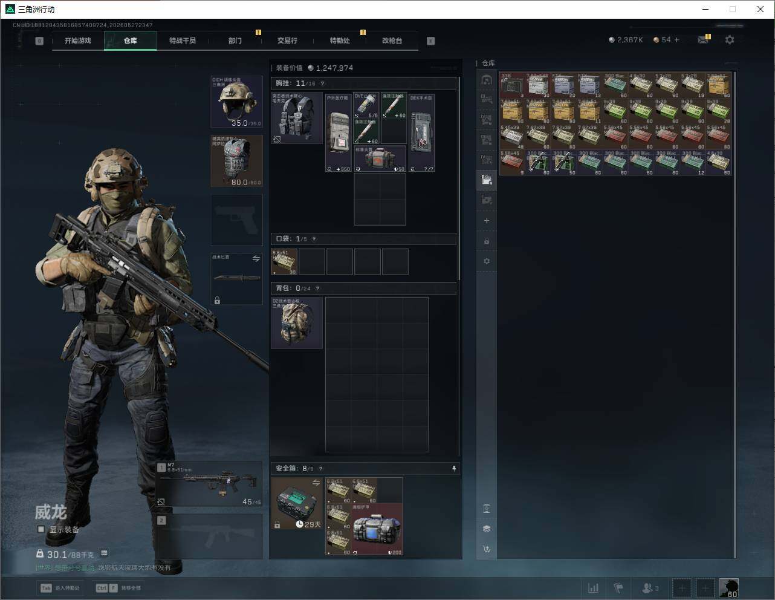Click the world chat message line
Screen dimensions: 775x600
pos(103,568)
